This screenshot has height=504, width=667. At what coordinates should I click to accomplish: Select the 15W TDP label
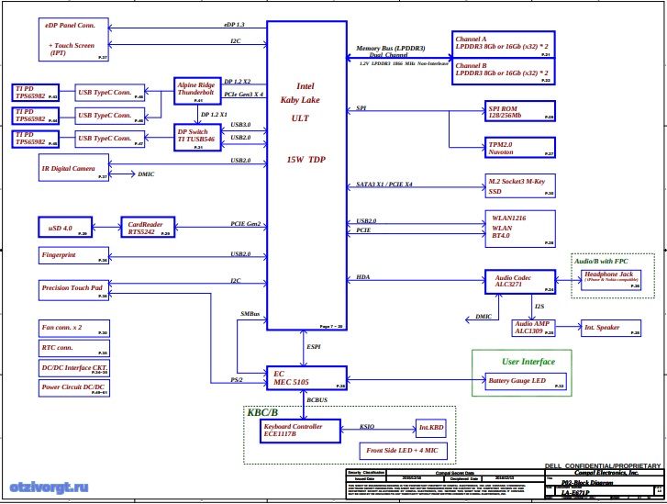coord(306,160)
